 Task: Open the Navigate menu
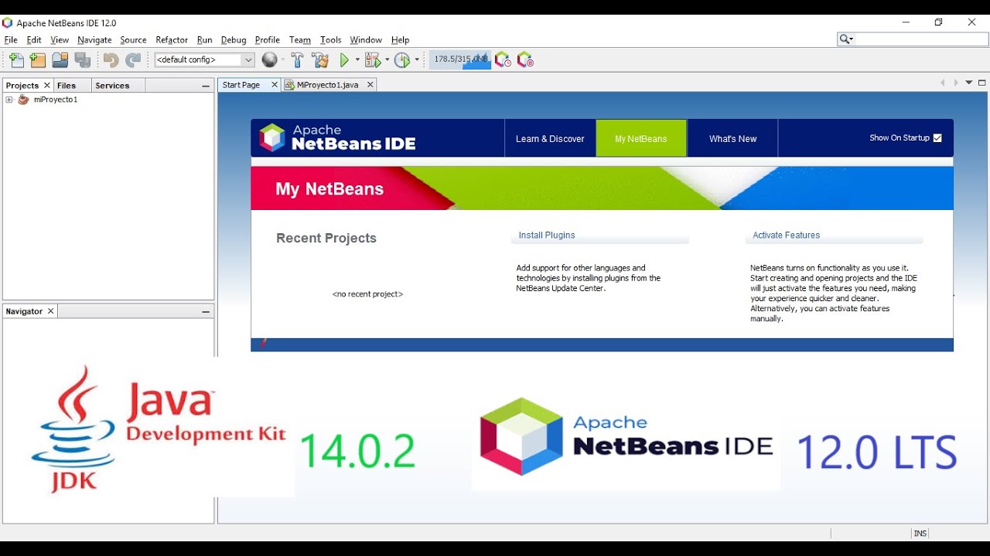coord(94,40)
